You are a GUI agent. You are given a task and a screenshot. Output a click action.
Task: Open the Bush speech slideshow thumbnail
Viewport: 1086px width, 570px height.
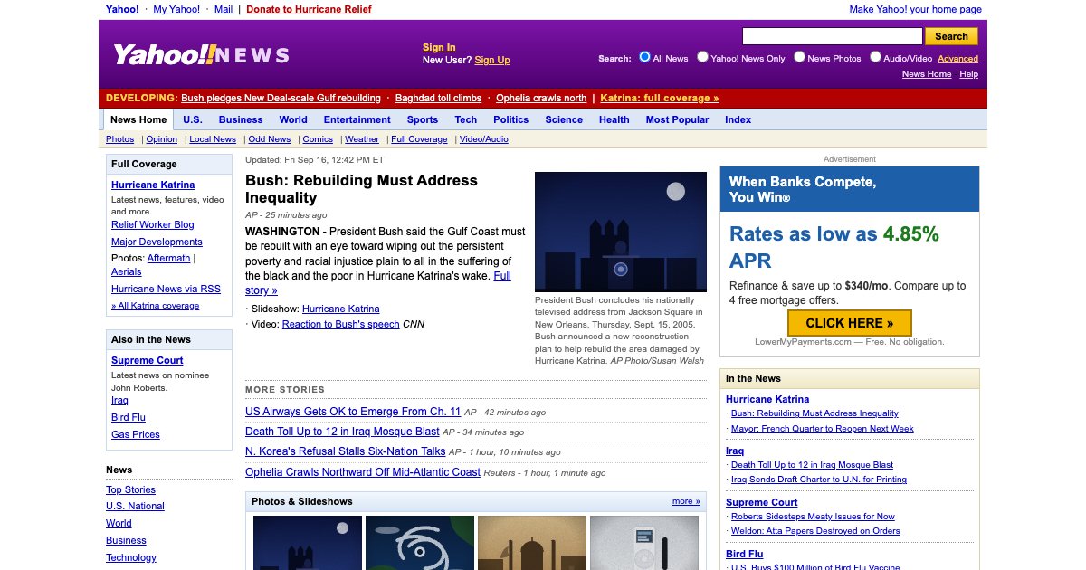[308, 543]
